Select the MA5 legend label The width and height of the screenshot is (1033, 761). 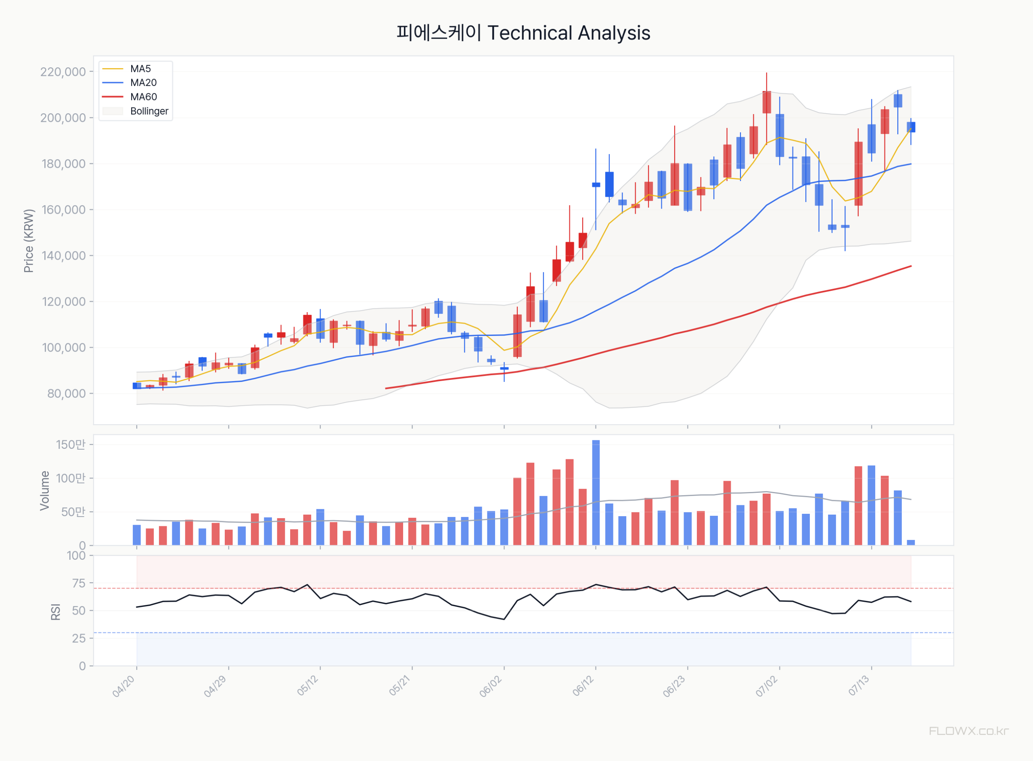tap(140, 69)
